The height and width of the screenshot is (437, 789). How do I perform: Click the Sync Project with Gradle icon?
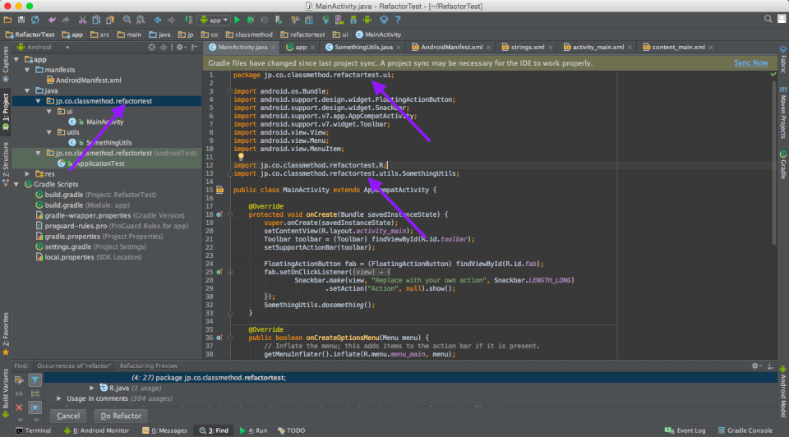point(326,20)
